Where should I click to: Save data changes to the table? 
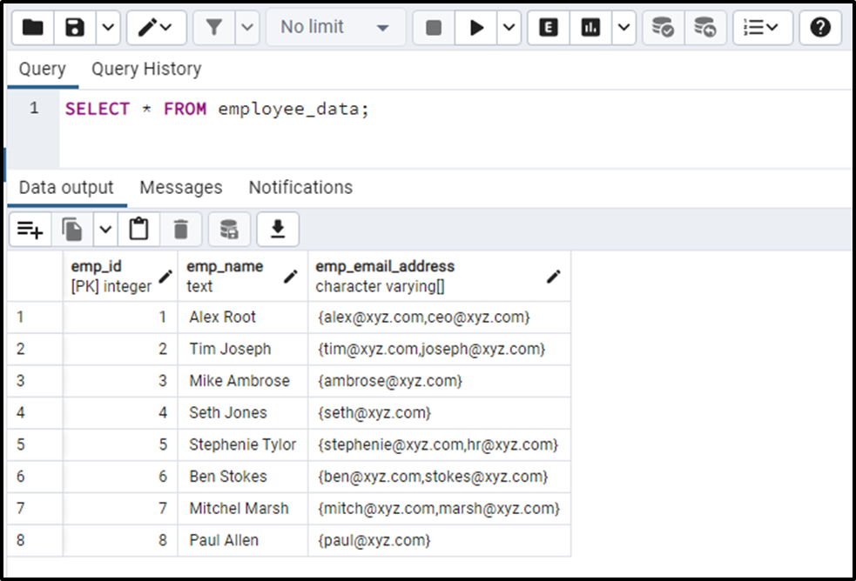pos(228,230)
